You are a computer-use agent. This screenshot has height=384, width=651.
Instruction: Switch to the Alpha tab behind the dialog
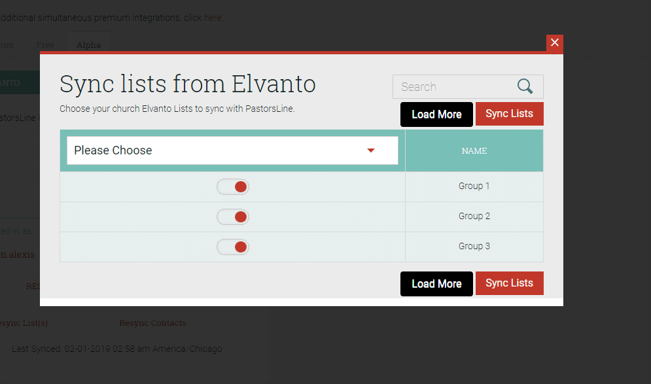tap(88, 44)
